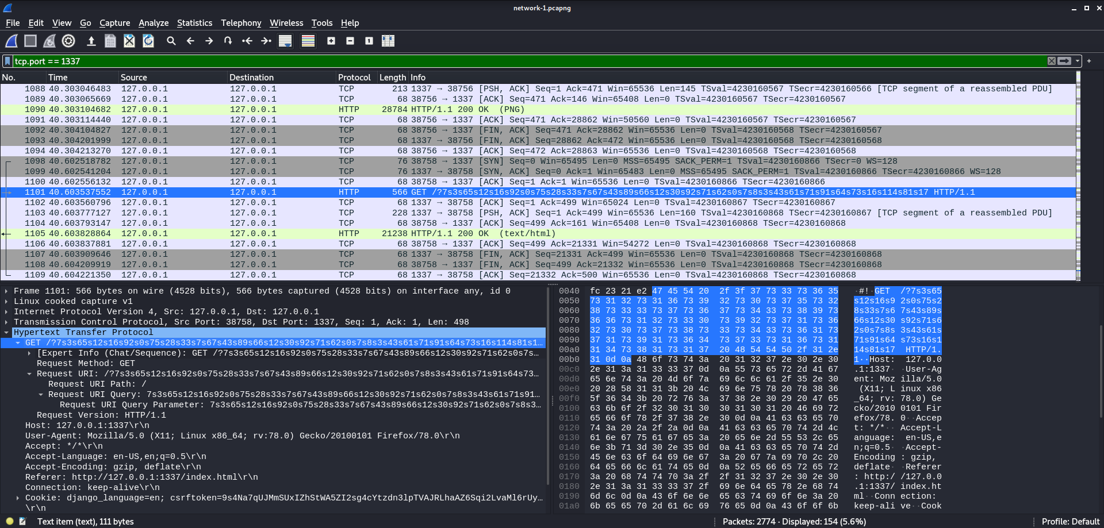Expand Expert Info Chat/Sequence item
1104x528 pixels.
point(29,353)
